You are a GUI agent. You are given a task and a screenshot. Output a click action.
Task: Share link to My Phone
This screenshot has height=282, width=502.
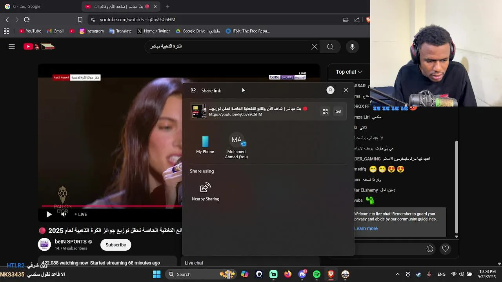tap(205, 145)
